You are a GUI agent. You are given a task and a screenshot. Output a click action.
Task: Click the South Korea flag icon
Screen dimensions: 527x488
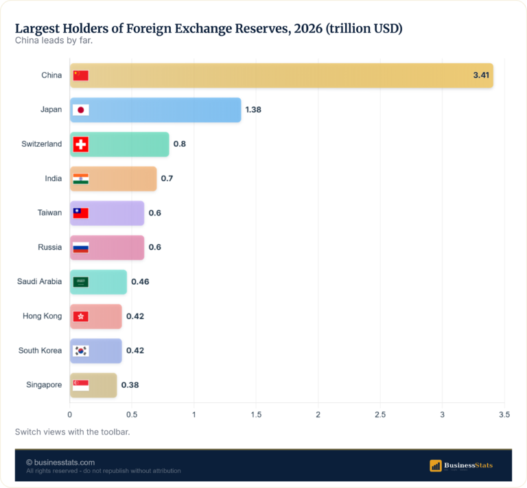(81, 351)
